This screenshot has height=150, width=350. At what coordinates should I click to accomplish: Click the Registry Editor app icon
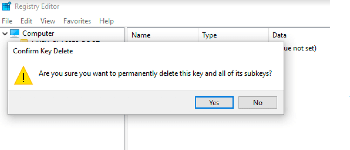pos(6,6)
